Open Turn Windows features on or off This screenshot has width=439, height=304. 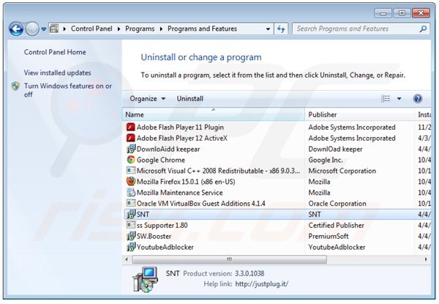(68, 90)
